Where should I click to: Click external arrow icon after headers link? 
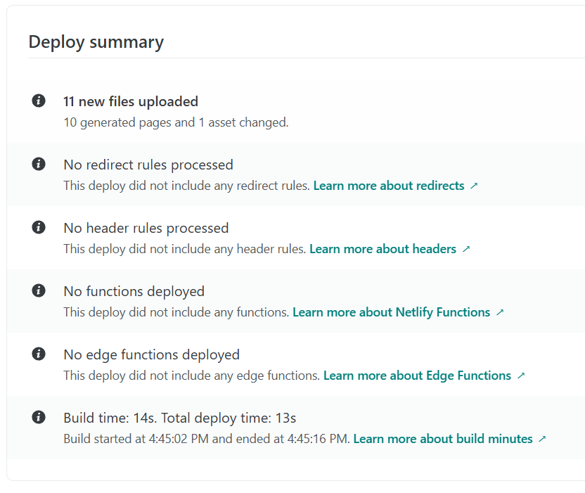tap(465, 249)
